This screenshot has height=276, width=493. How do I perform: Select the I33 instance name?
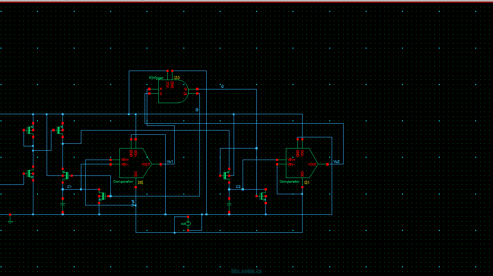(x=177, y=77)
